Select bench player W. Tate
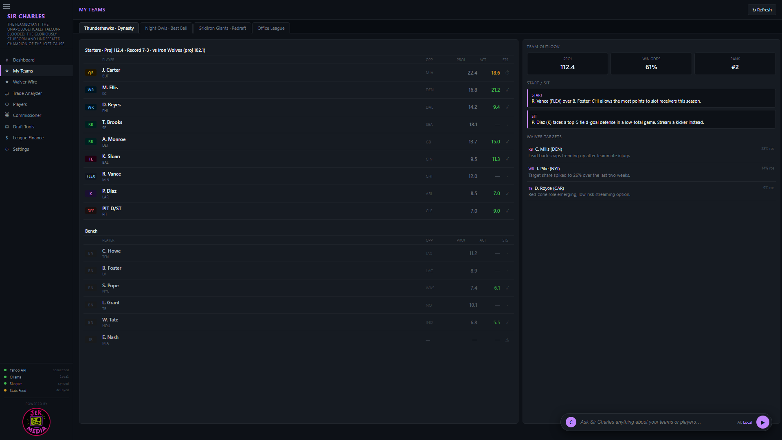The image size is (782, 440). [x=299, y=322]
